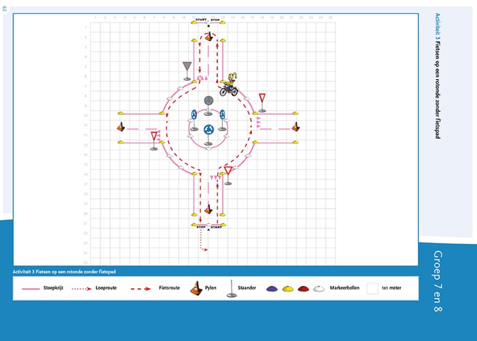Image resolution: width=477 pixels, height=341 pixels.
Task: Click the Staander pole icon in the legend
Action: tap(232, 288)
